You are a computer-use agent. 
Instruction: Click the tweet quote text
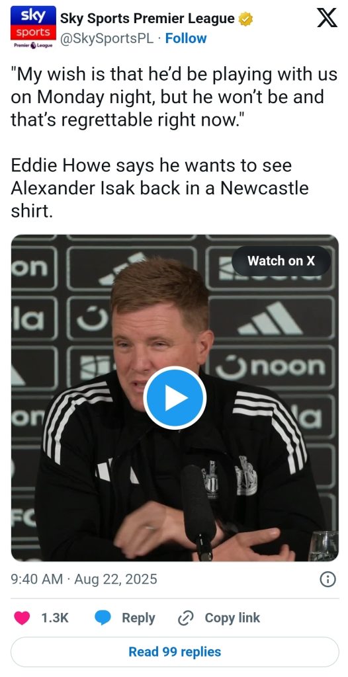174,98
